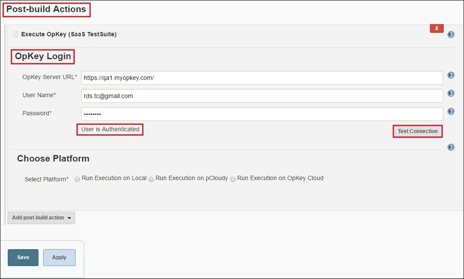Click the Choose Platform heading
This screenshot has height=279, width=464.
tap(53, 159)
